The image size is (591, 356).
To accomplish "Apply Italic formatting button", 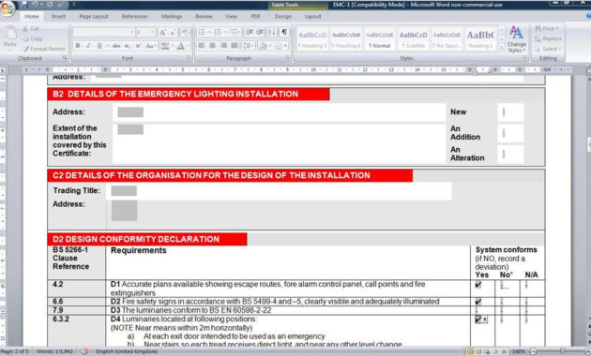I will coord(88,46).
